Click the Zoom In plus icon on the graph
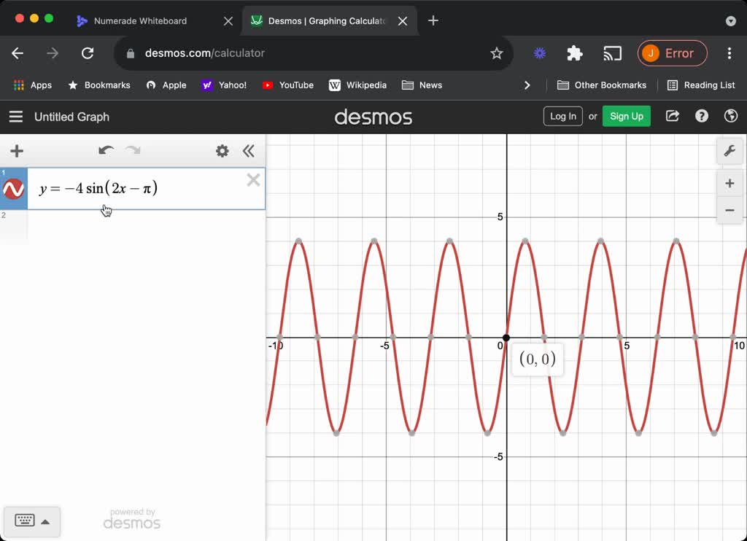The width and height of the screenshot is (747, 541). (x=729, y=183)
